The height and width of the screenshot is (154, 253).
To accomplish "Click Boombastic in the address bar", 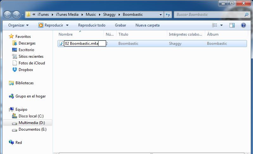I will tap(133, 15).
